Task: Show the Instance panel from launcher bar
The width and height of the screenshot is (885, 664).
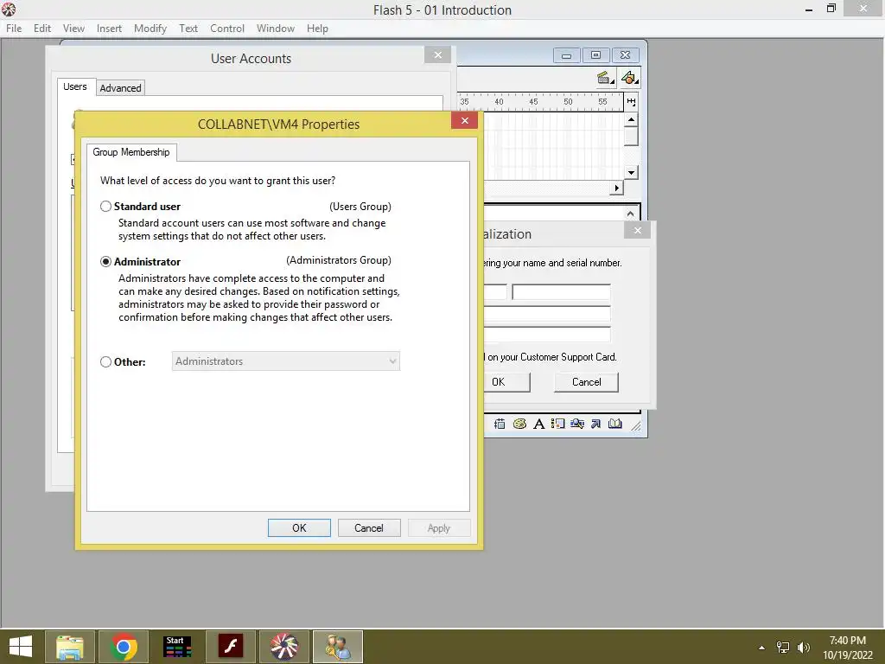Action: (x=557, y=424)
